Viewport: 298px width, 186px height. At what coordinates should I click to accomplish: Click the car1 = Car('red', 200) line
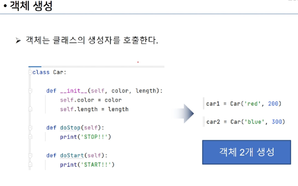tap(244, 104)
